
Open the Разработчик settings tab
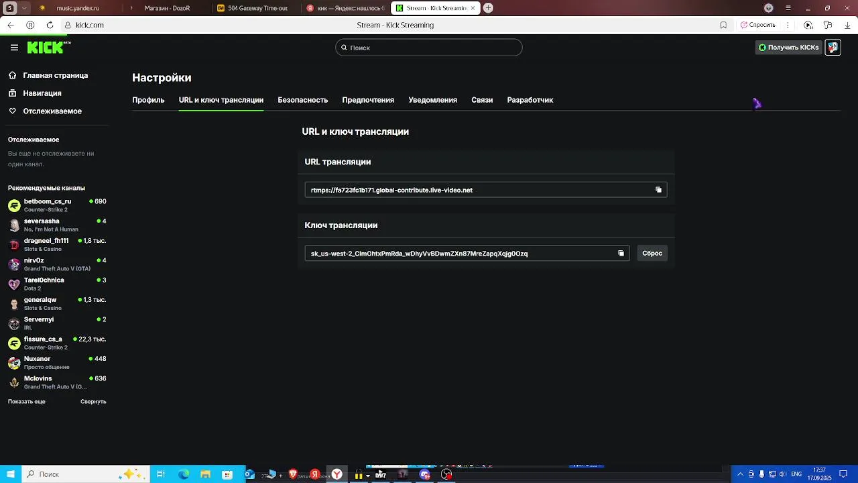point(530,100)
